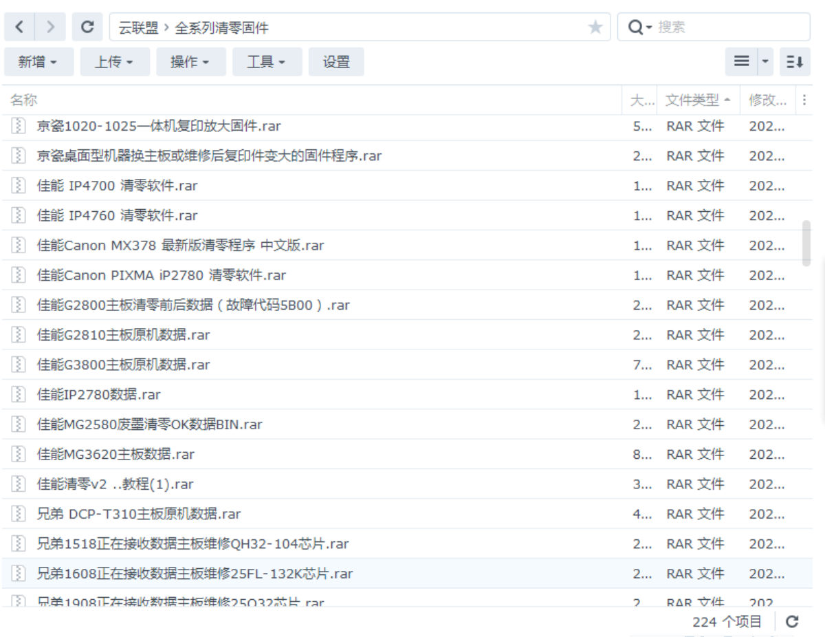Click archive icon of 佳能G3800 row
The height and width of the screenshot is (637, 825).
[19, 365]
